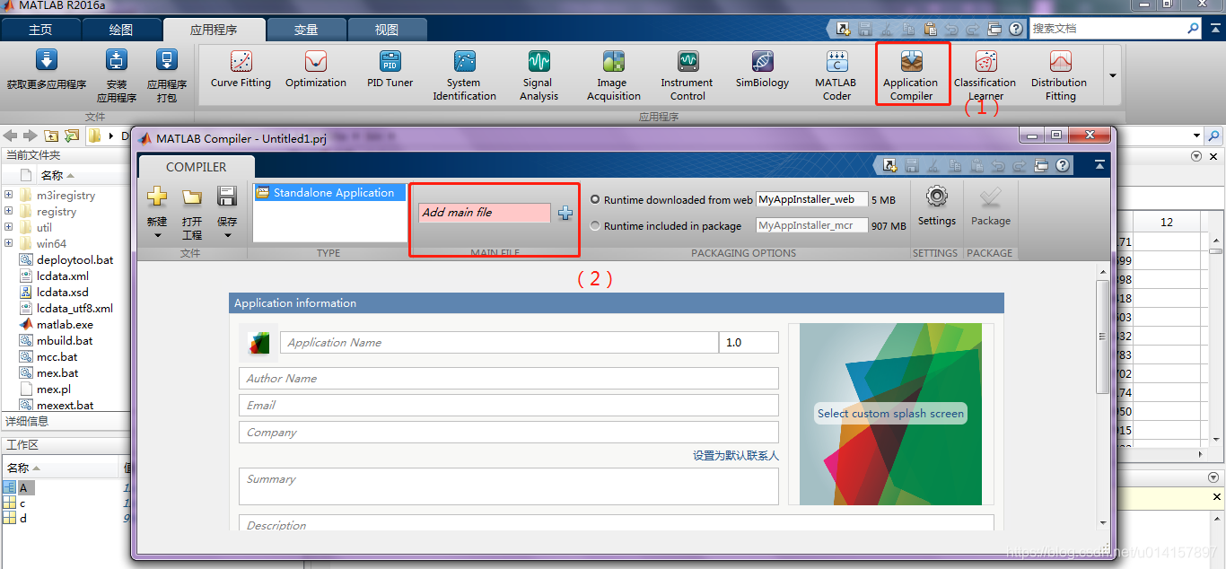Click the Application Name field

pyautogui.click(x=500, y=342)
